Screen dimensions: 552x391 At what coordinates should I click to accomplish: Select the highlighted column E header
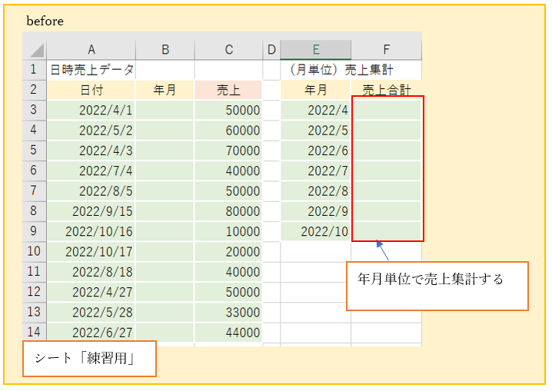pos(315,50)
